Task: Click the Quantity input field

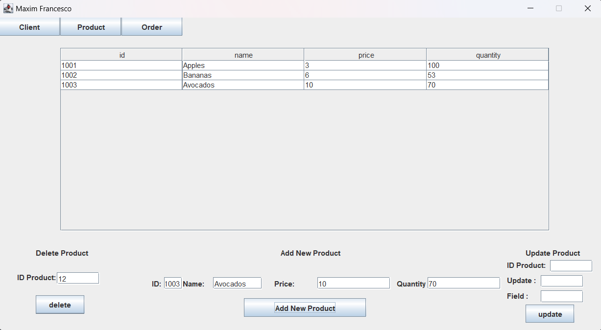Action: tap(463, 284)
